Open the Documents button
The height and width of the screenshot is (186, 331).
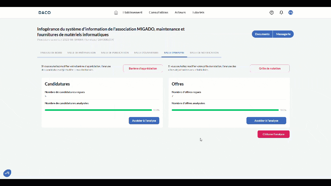tap(262, 34)
